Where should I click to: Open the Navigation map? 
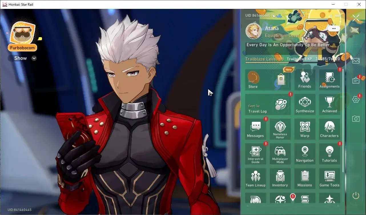pyautogui.click(x=305, y=154)
